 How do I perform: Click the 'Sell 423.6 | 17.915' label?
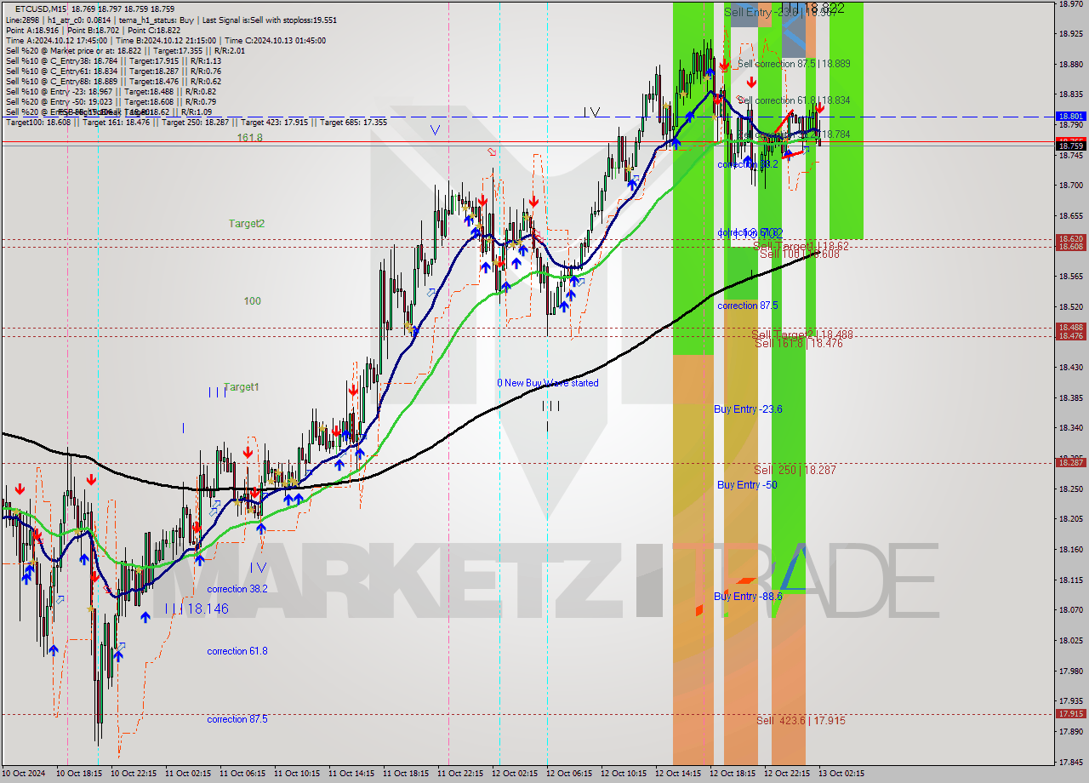(x=801, y=720)
